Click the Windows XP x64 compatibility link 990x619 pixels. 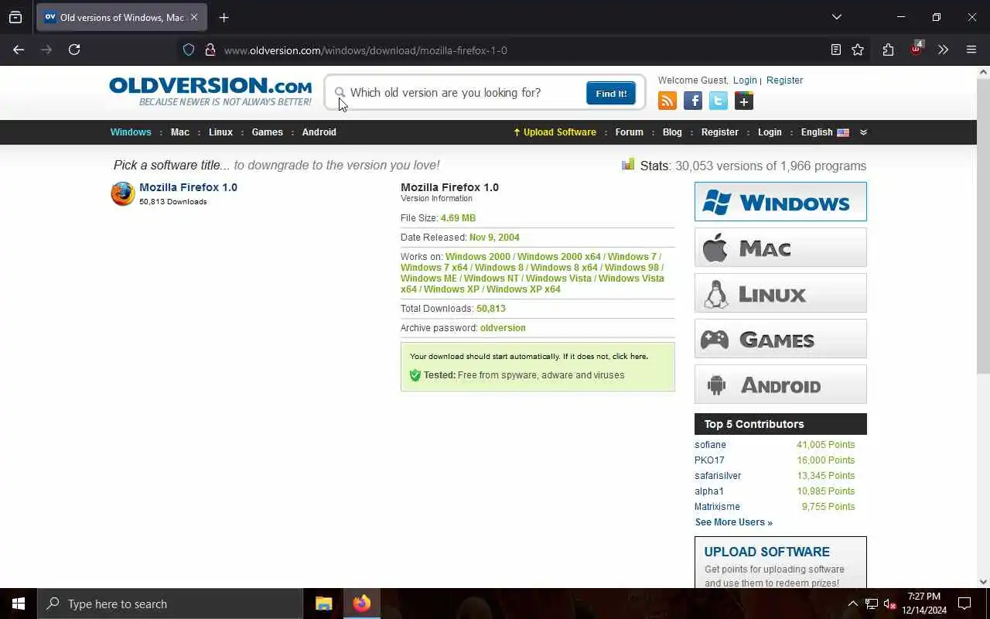(524, 289)
